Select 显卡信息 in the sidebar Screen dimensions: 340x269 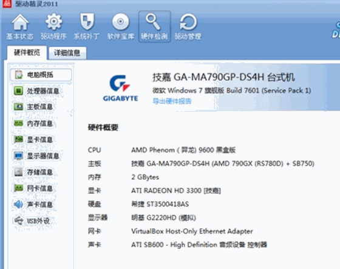(40, 140)
